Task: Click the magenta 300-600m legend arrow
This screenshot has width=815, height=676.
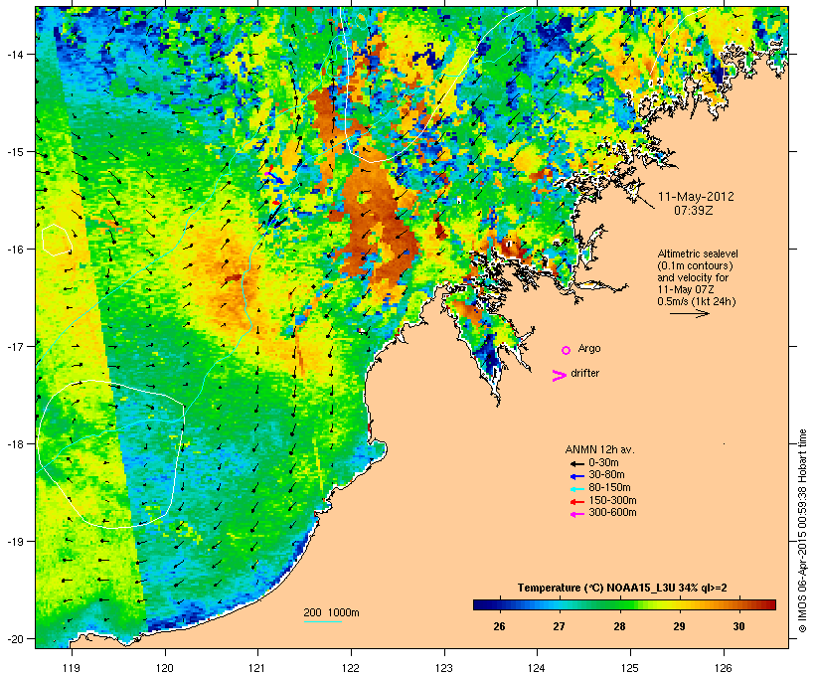Action: coord(577,514)
